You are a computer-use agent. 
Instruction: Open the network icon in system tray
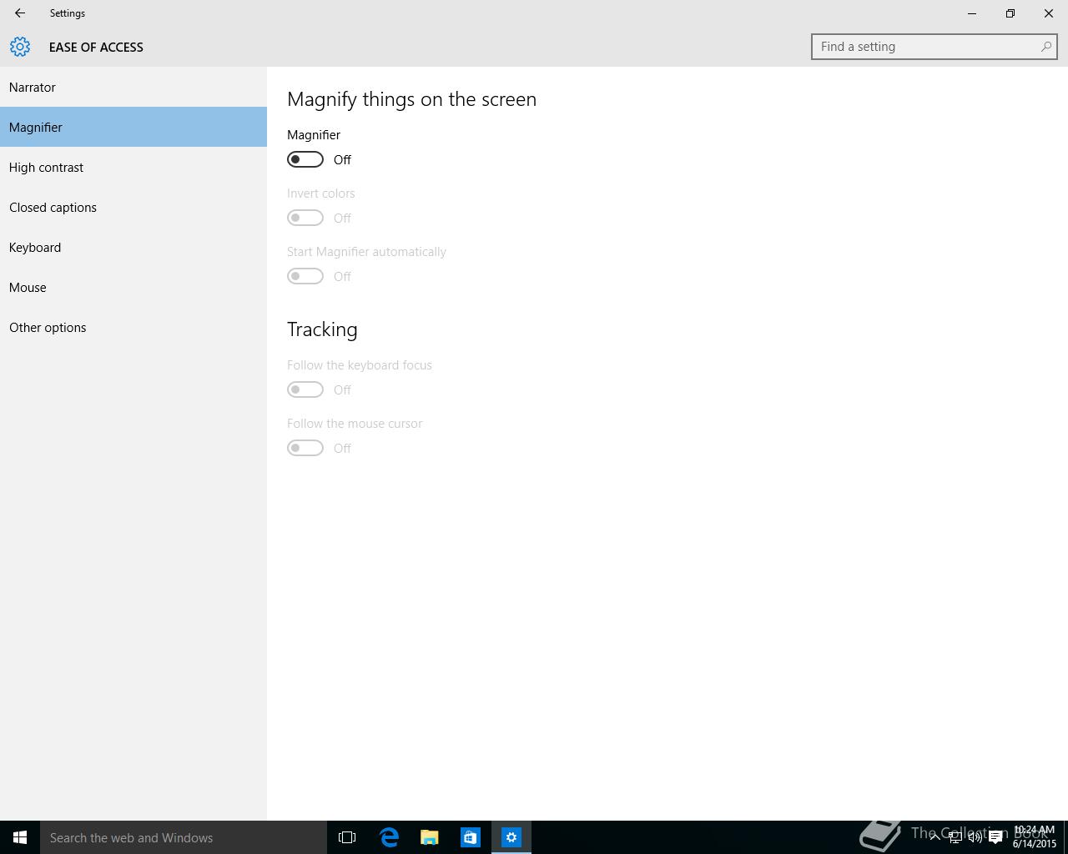pyautogui.click(x=955, y=837)
